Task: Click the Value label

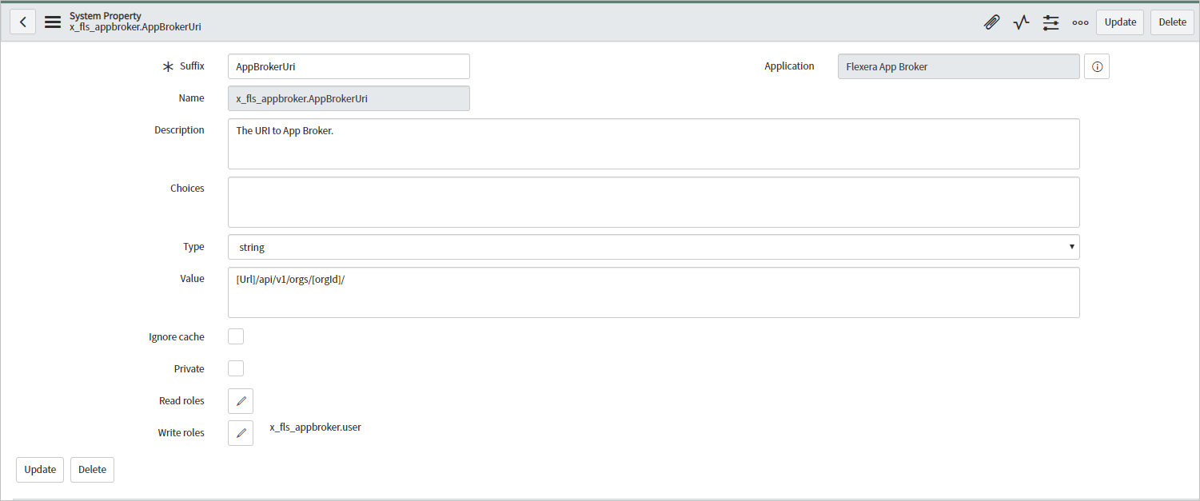Action: click(192, 279)
